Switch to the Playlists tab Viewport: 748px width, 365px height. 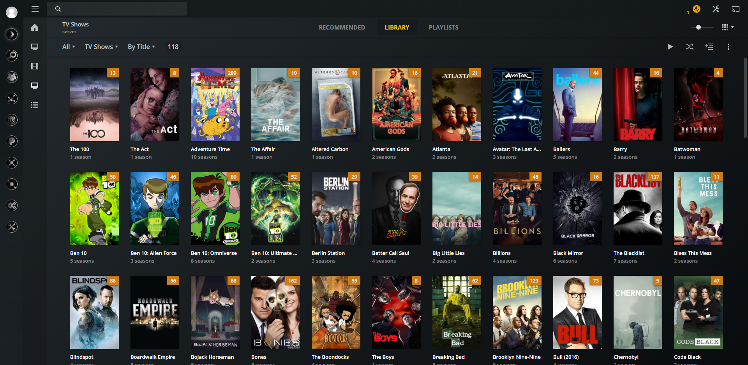[443, 27]
